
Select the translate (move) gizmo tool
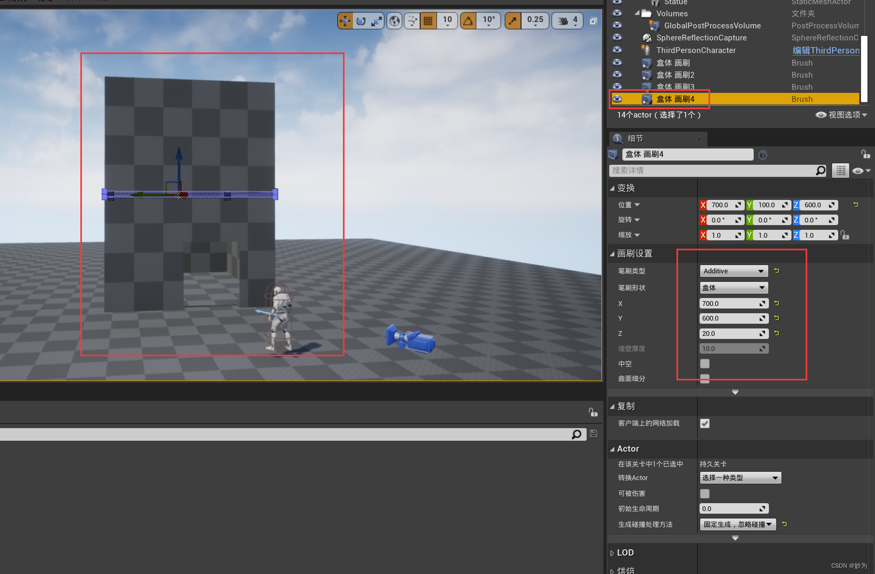click(345, 21)
